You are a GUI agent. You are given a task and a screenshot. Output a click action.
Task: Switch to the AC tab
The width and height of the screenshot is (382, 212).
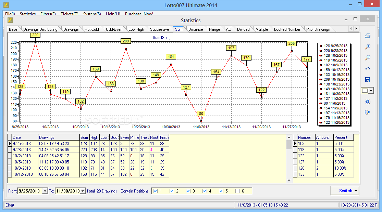(229, 29)
